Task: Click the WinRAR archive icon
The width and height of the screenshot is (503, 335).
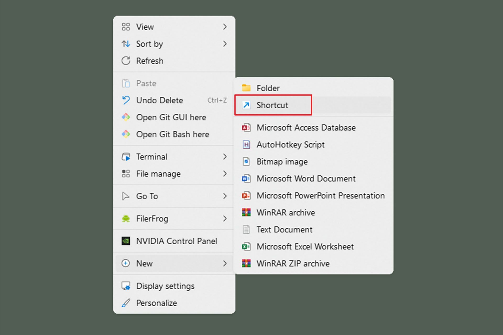Action: coord(246,213)
